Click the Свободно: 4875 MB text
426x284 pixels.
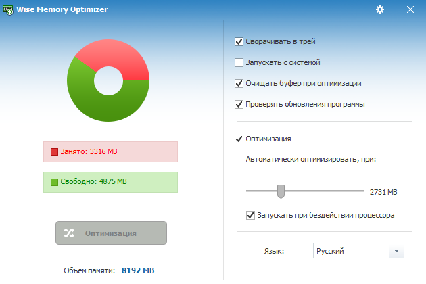[94, 181]
